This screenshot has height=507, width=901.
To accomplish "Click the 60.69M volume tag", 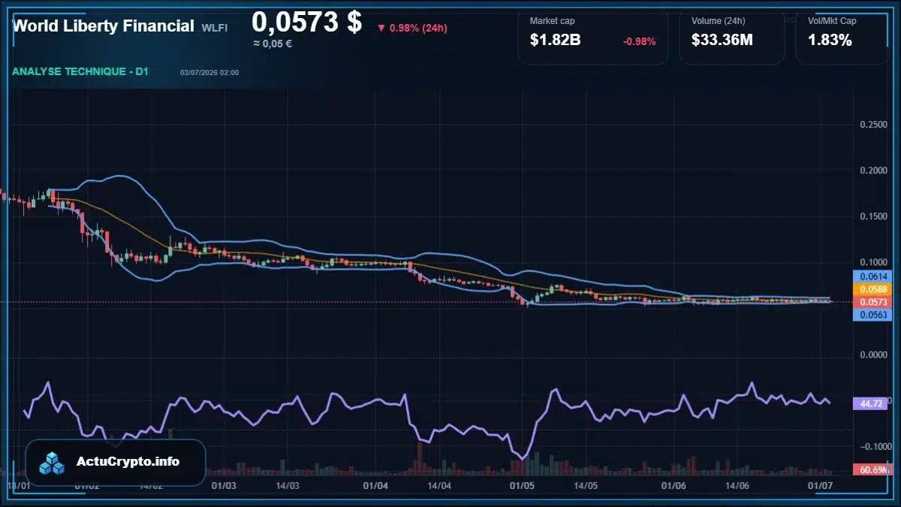I will point(873,469).
